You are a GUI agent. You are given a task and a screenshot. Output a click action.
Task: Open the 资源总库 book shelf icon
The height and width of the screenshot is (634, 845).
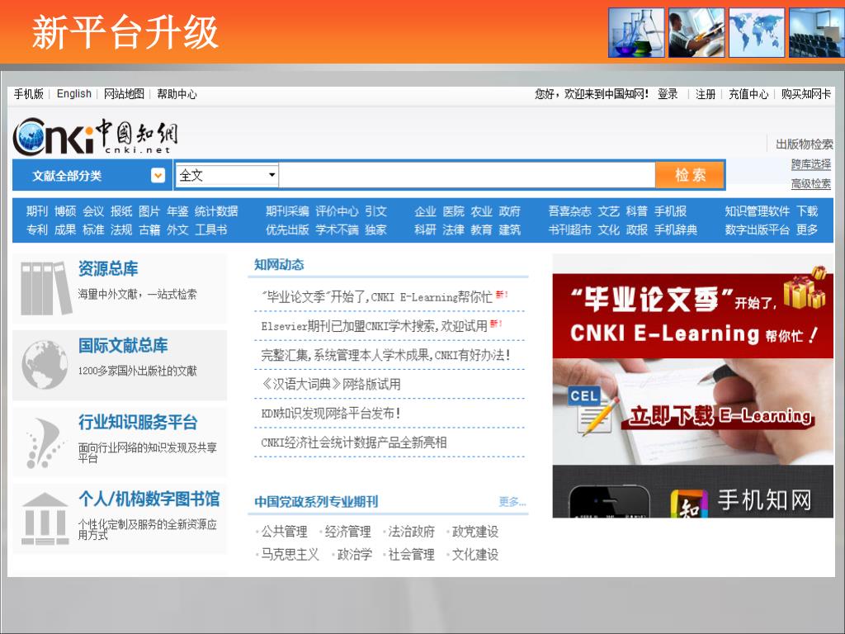pyautogui.click(x=46, y=288)
